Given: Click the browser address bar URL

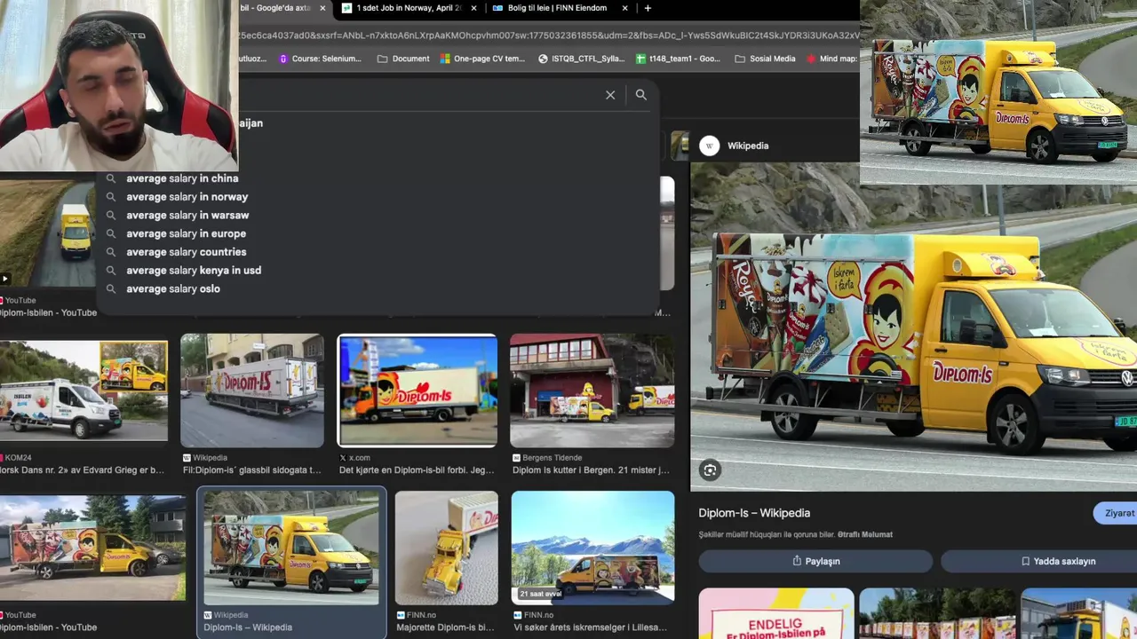Looking at the screenshot, I should pos(549,35).
